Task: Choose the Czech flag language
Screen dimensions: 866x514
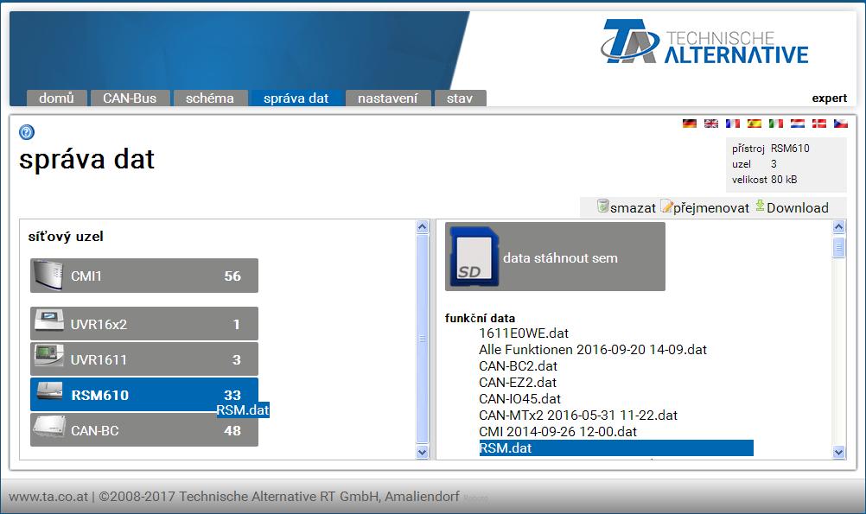Action: click(x=841, y=124)
